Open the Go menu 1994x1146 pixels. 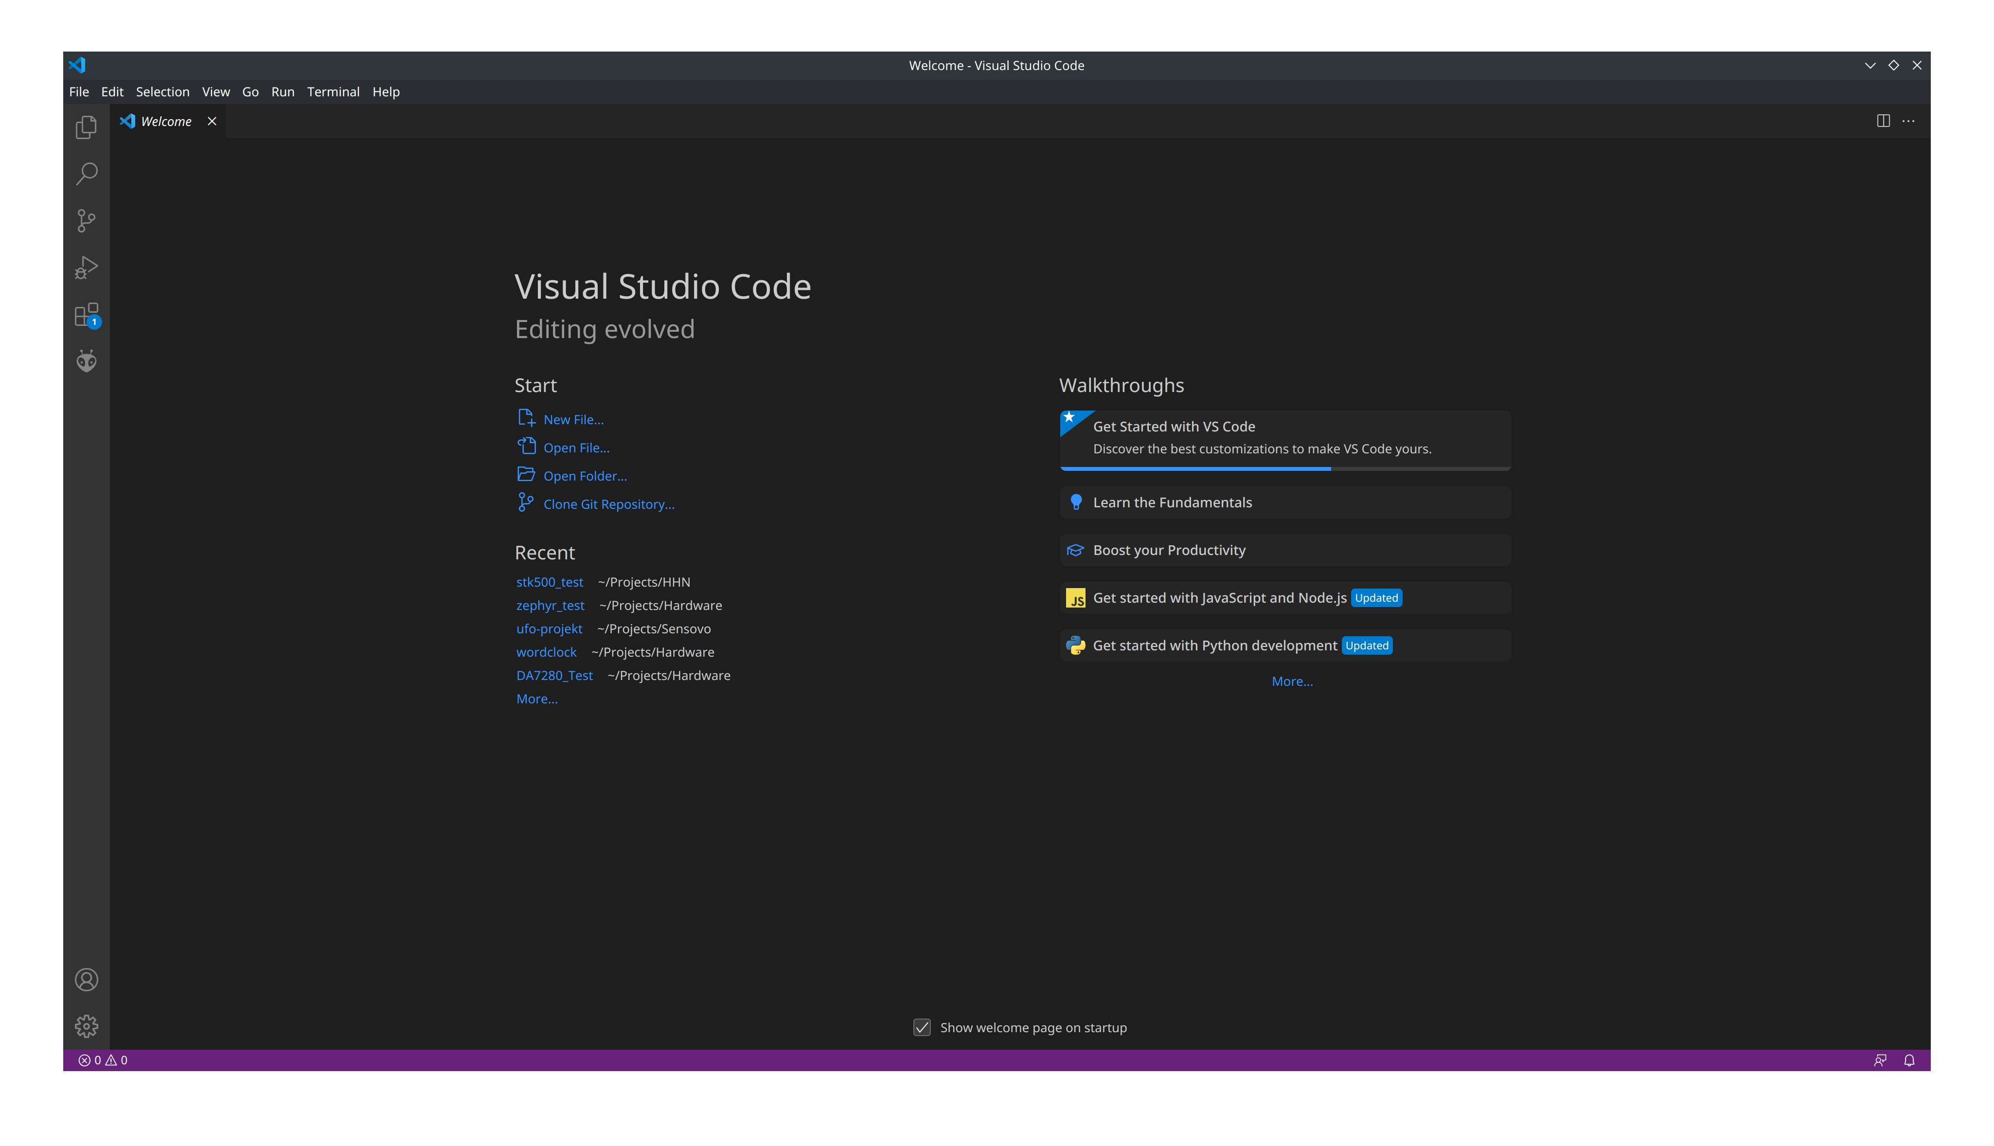click(x=250, y=92)
